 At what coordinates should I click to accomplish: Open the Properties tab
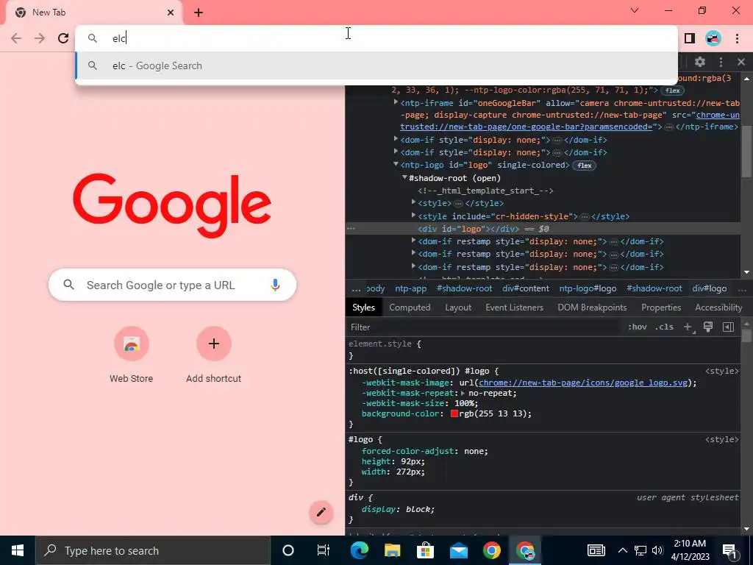click(661, 308)
